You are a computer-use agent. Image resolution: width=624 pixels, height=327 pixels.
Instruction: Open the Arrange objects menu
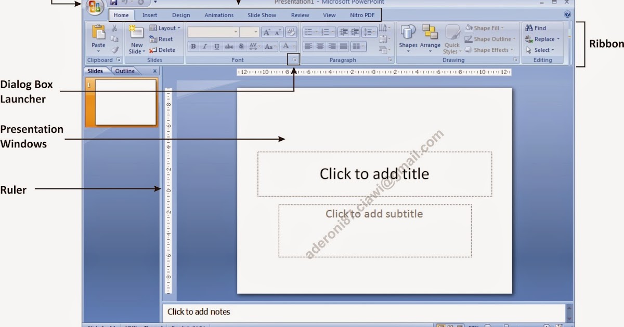(x=430, y=39)
